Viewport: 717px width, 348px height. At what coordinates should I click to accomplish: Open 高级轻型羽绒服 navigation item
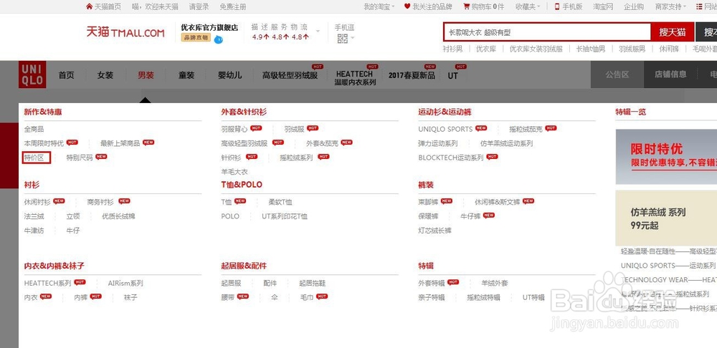click(290, 75)
